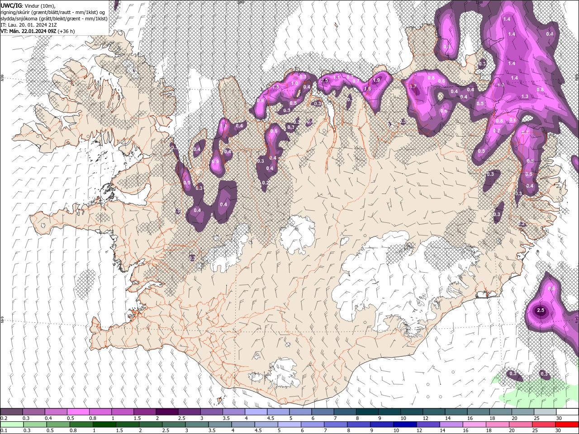579x434 pixels.
Task: Click the bright pink 0.5 snow-scale swatch
Action: (x=78, y=412)
